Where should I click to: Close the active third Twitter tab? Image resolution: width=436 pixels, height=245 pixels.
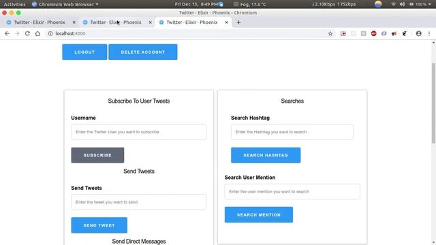(227, 22)
